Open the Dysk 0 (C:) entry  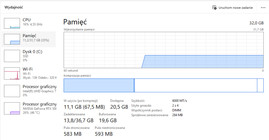(32, 52)
